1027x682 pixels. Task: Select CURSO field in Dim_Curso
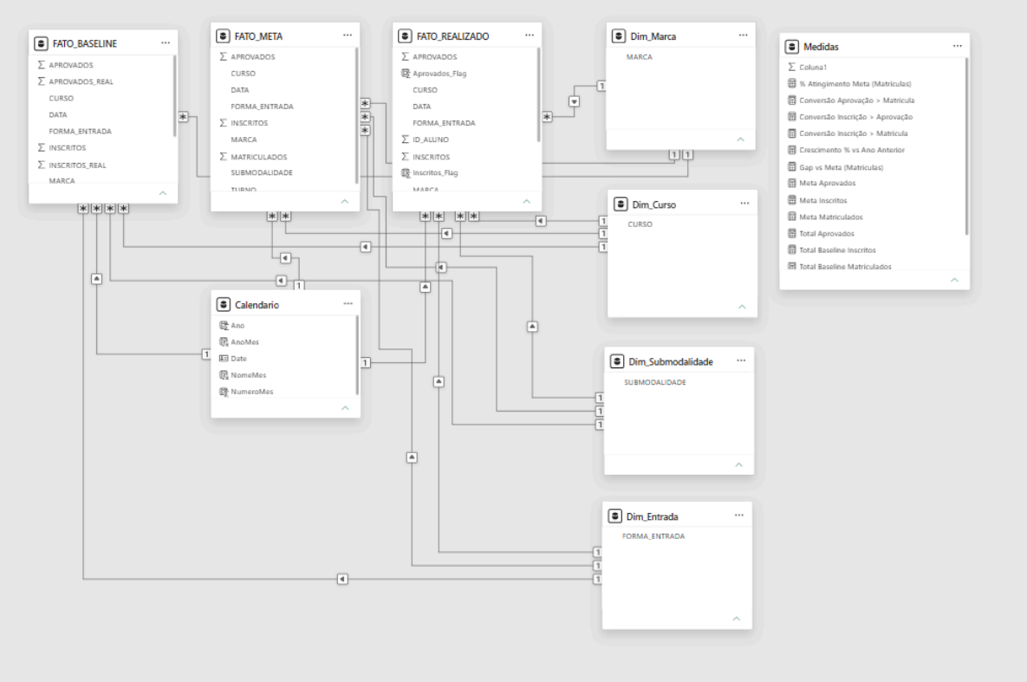pyautogui.click(x=640, y=224)
